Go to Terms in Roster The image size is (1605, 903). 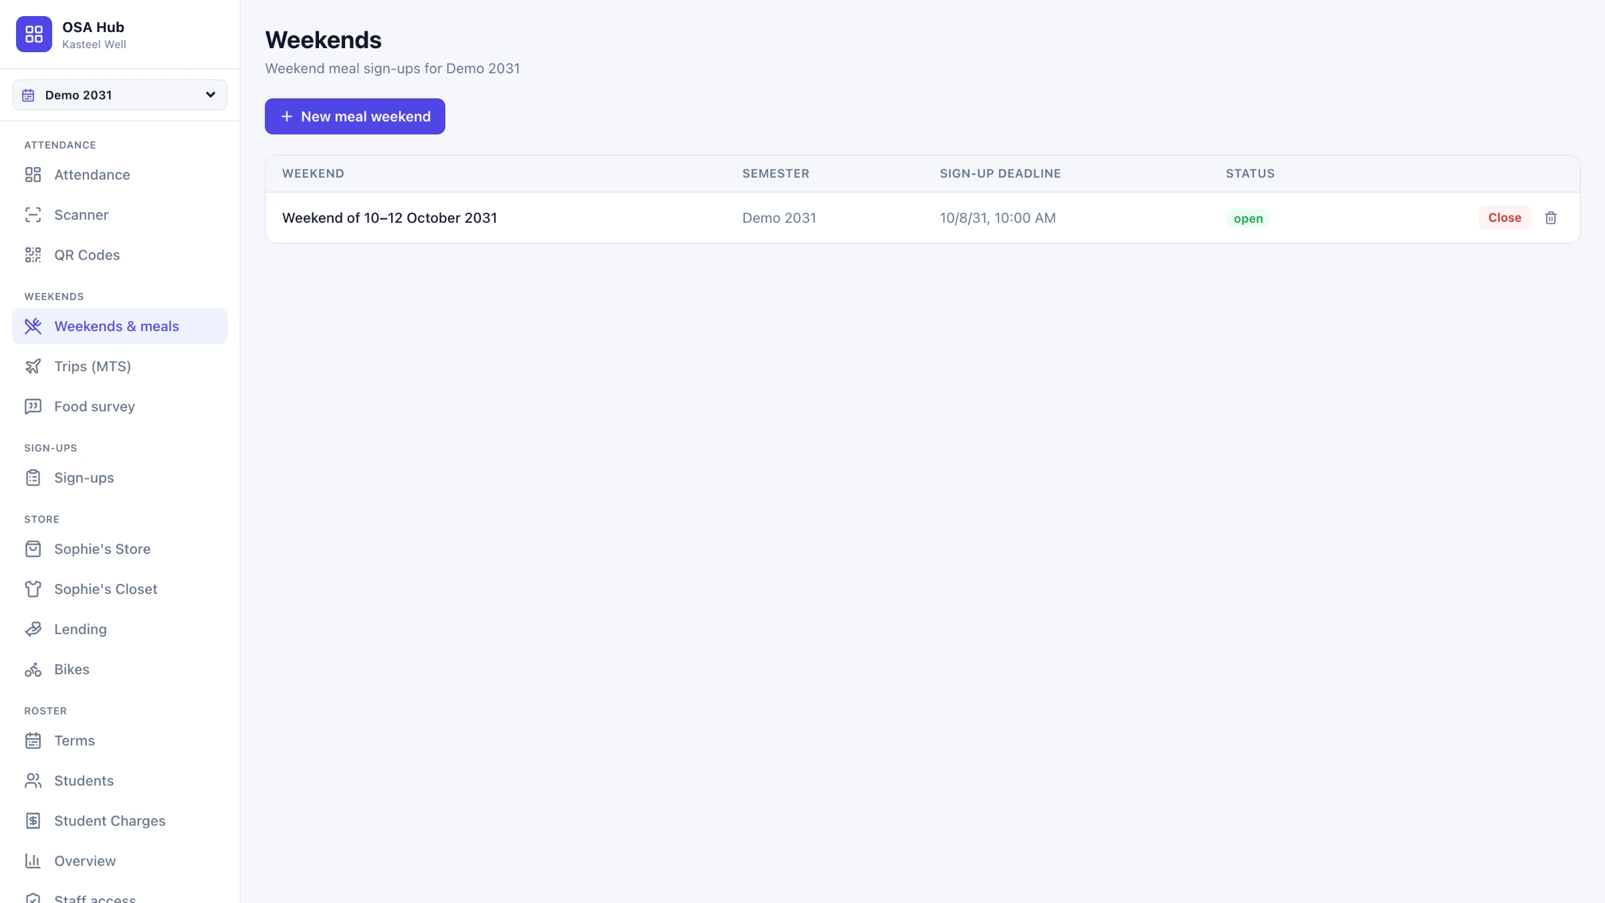120,740
